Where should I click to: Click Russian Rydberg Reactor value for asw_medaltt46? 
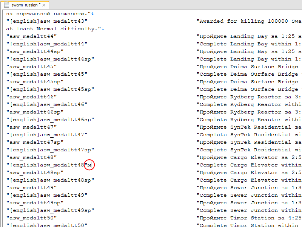tap(249, 97)
